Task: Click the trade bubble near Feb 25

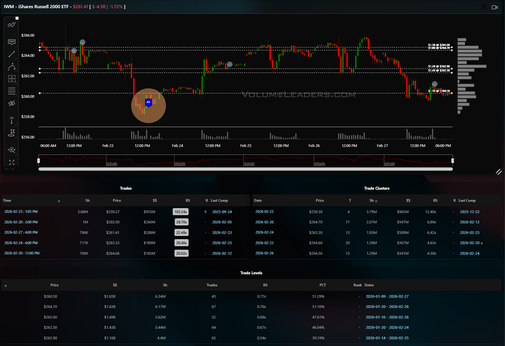Action: 230,64
